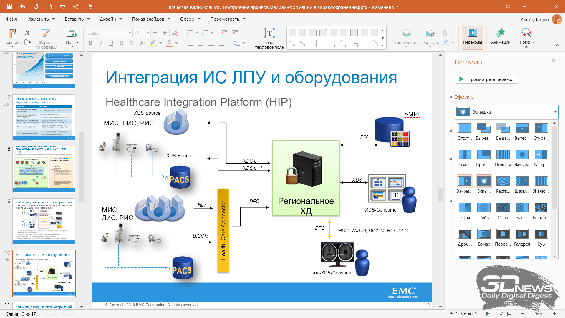Image resolution: width=565 pixels, height=318 pixels.
Task: Pick the text highlight color swatch
Action: (x=153, y=43)
